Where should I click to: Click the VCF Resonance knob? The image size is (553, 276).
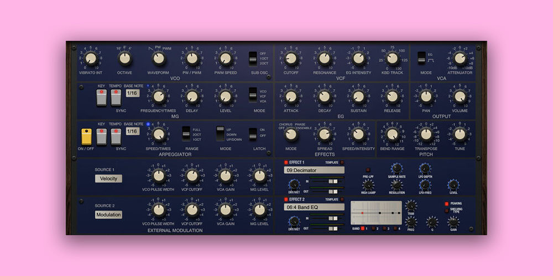pos(325,59)
